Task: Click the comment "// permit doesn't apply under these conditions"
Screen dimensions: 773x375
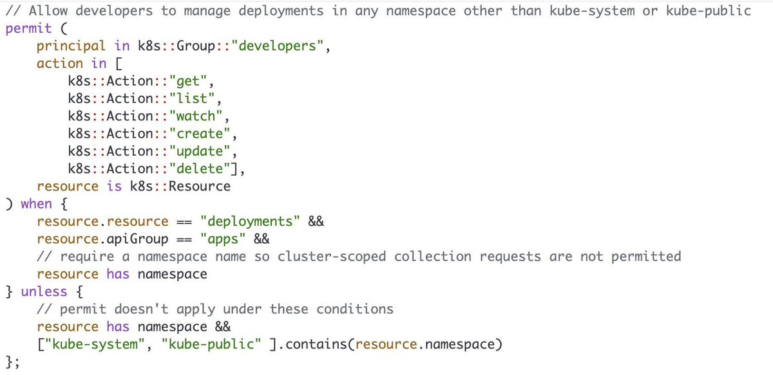Action: [x=215, y=309]
